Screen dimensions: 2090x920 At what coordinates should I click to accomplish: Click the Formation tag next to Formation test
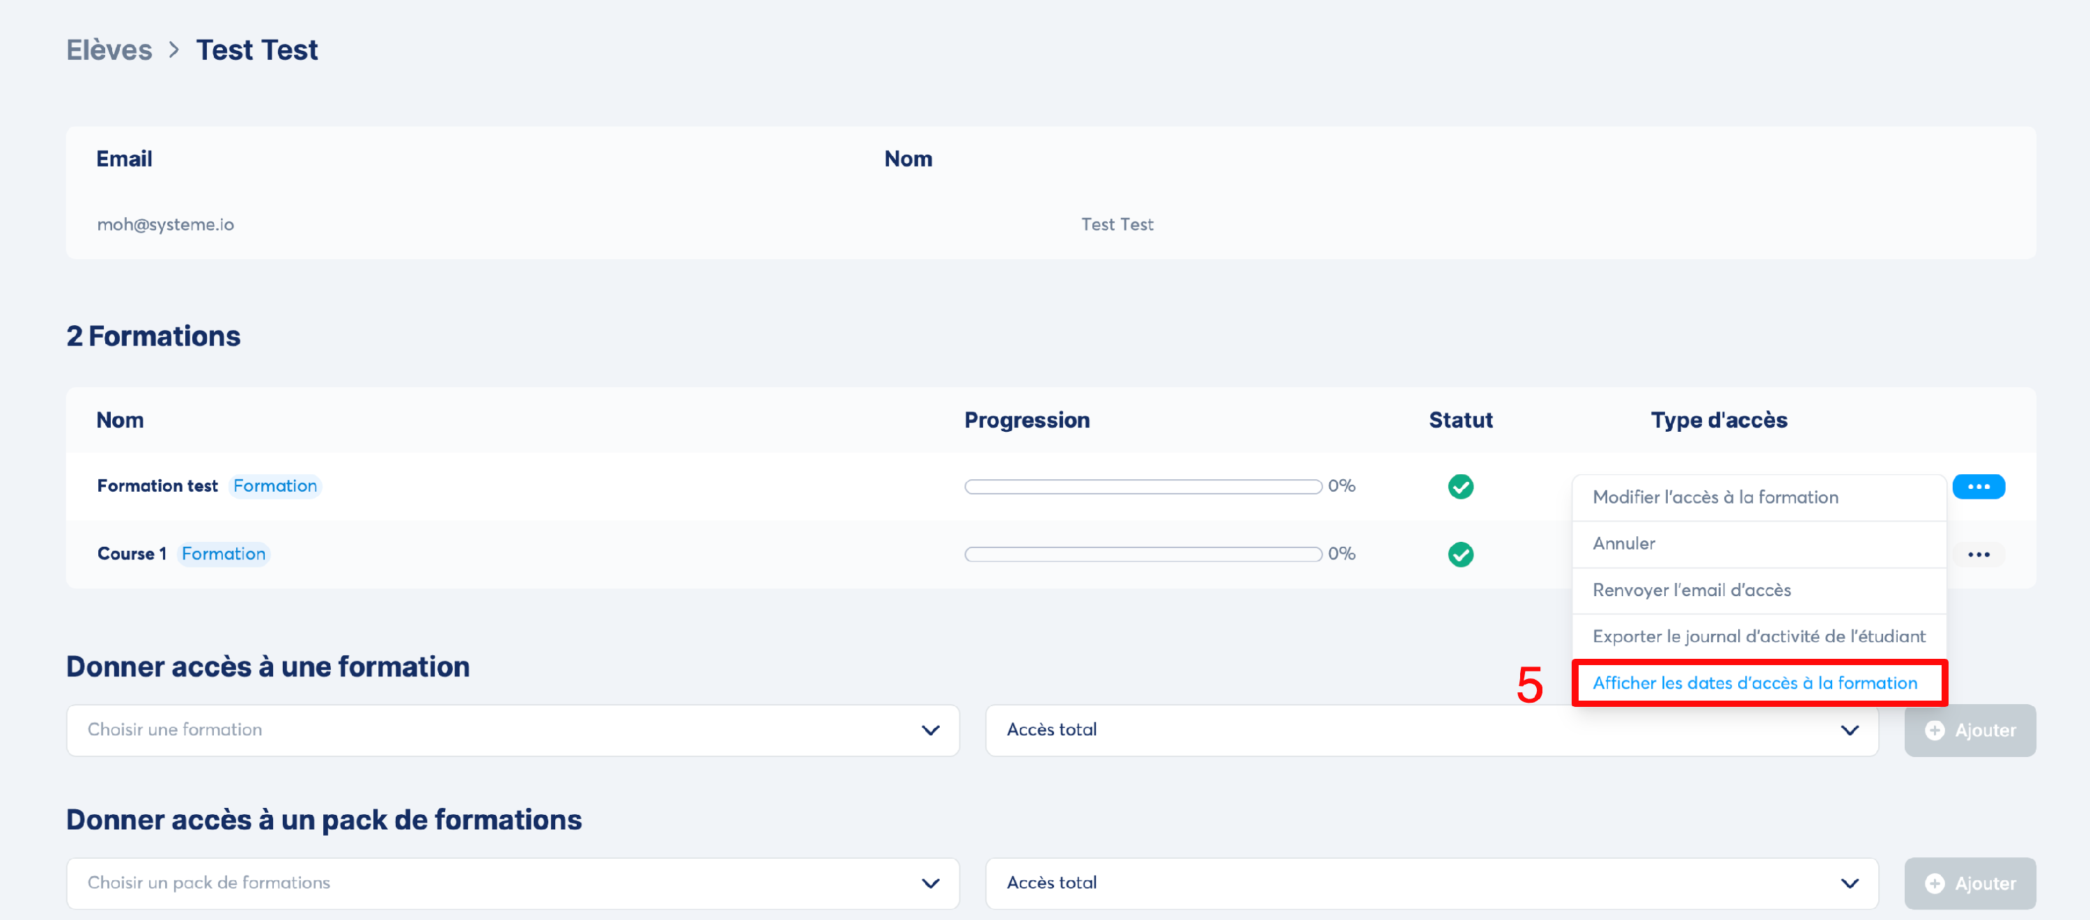point(275,486)
